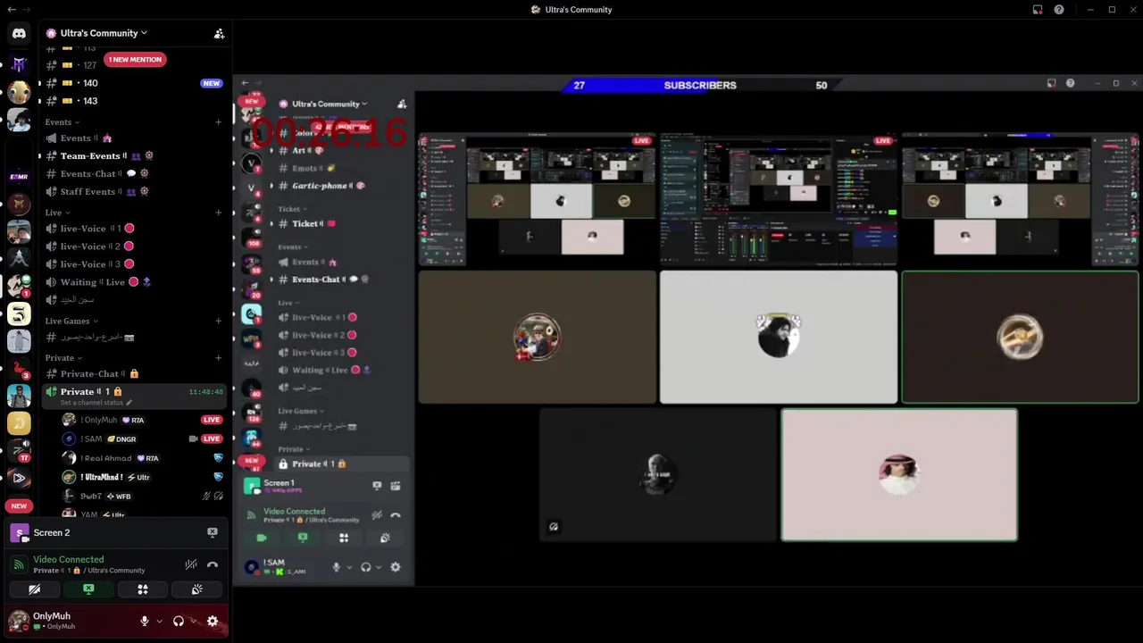This screenshot has width=1143, height=643.
Task: Collapse the Live category
Action: pos(57,213)
